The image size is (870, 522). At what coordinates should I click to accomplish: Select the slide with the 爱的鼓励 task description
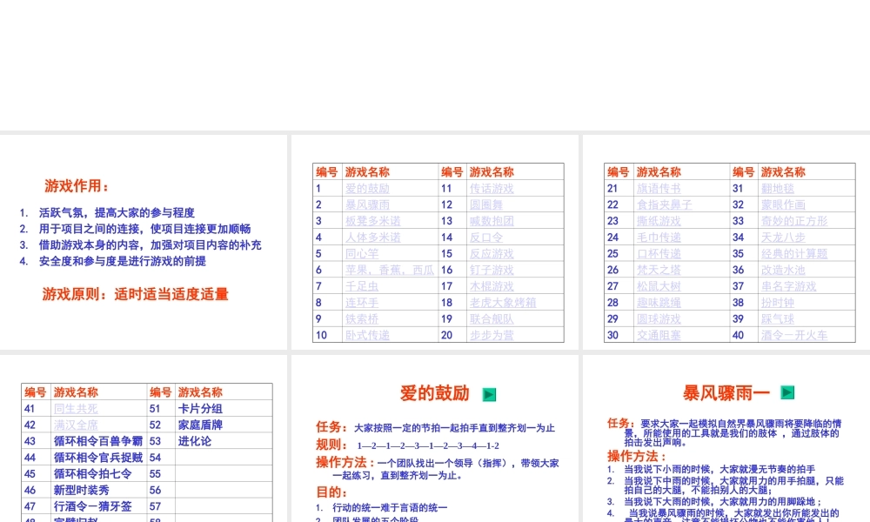coord(434,438)
